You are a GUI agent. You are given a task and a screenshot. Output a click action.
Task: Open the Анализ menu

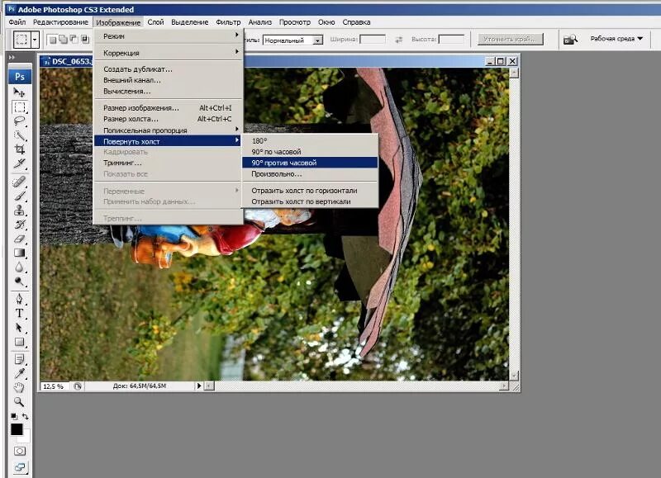coord(260,22)
